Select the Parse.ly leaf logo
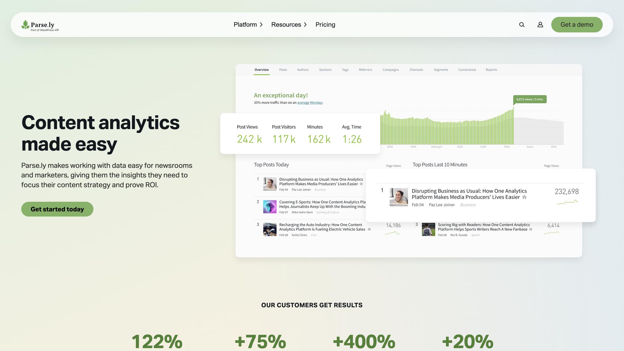Viewport: 624px width, 351px height. [x=25, y=24]
